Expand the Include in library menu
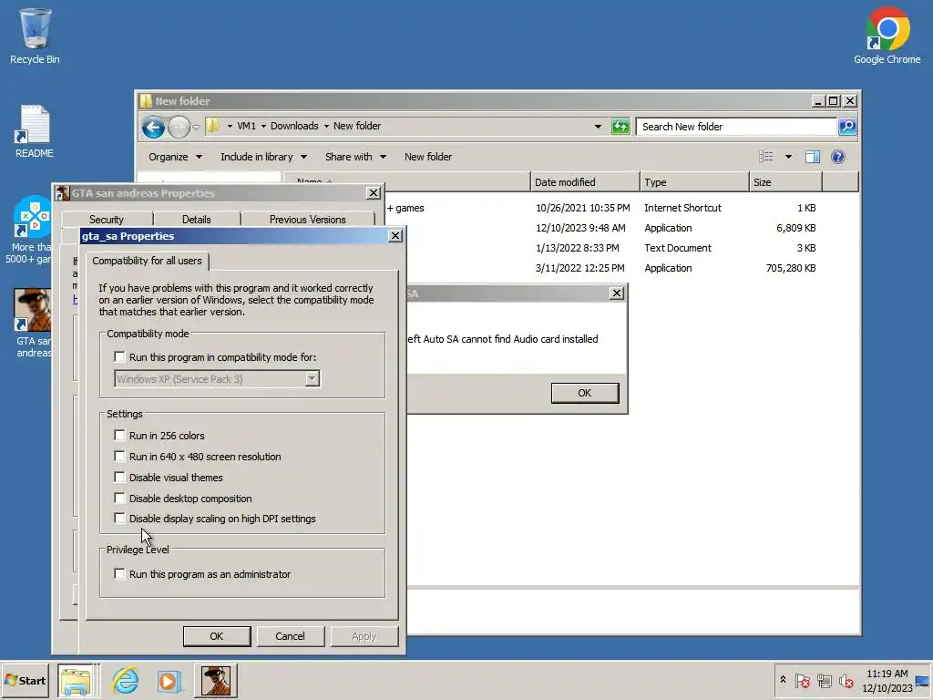This screenshot has width=933, height=700. [263, 157]
